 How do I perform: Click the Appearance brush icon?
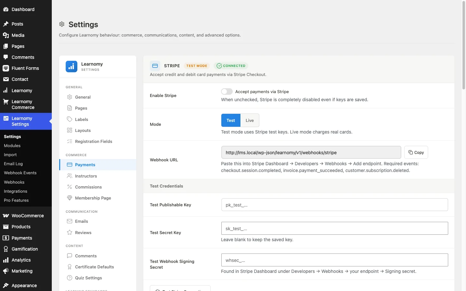pos(6,286)
